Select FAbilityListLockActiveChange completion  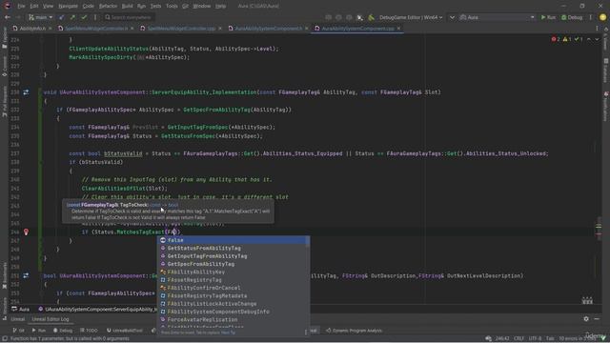234,304
